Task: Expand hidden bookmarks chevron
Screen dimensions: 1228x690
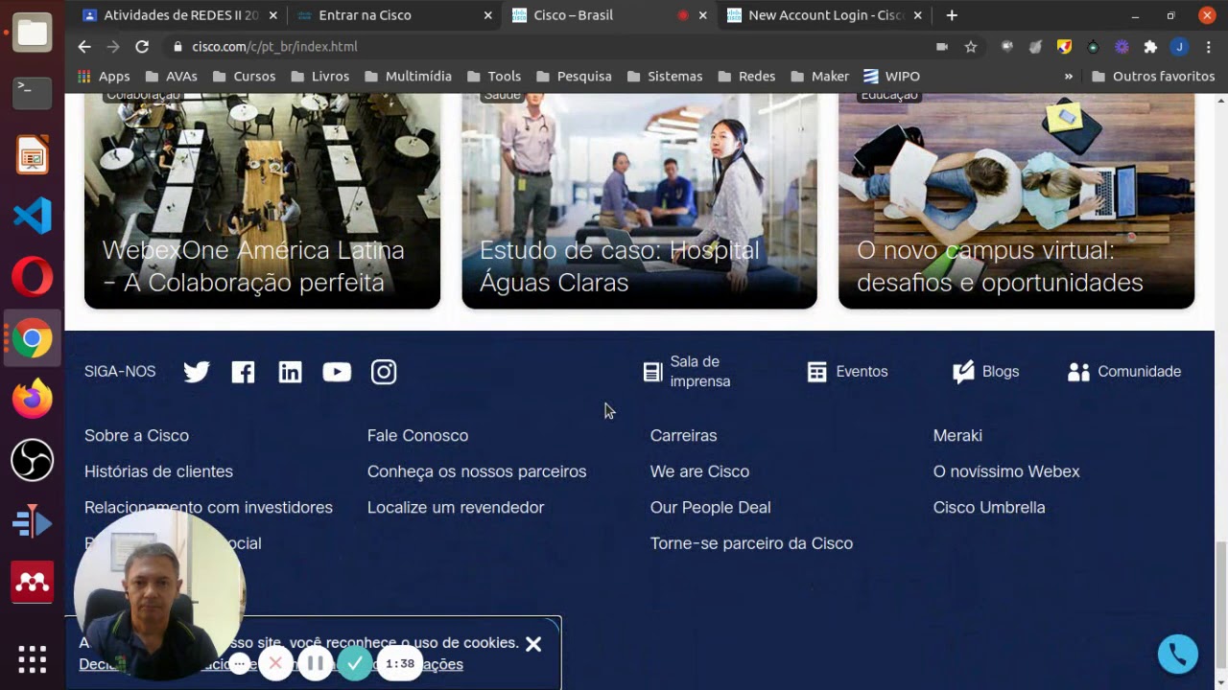Action: pos(1069,76)
